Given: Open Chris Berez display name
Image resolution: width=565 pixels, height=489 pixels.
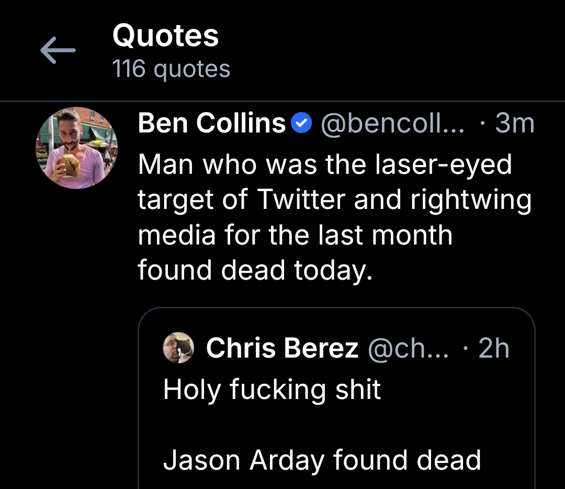Looking at the screenshot, I should click(282, 348).
